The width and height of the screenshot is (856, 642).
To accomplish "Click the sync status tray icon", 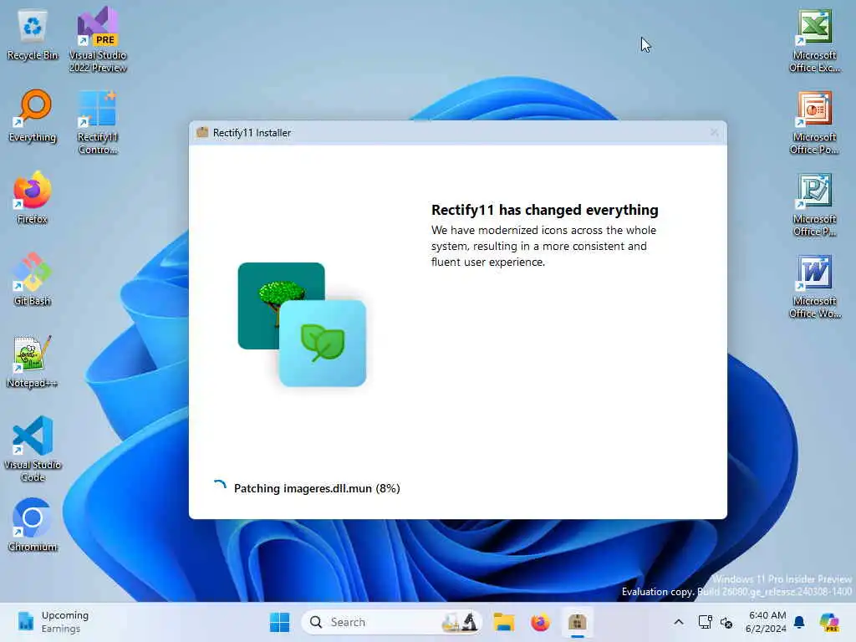I will pos(726,622).
